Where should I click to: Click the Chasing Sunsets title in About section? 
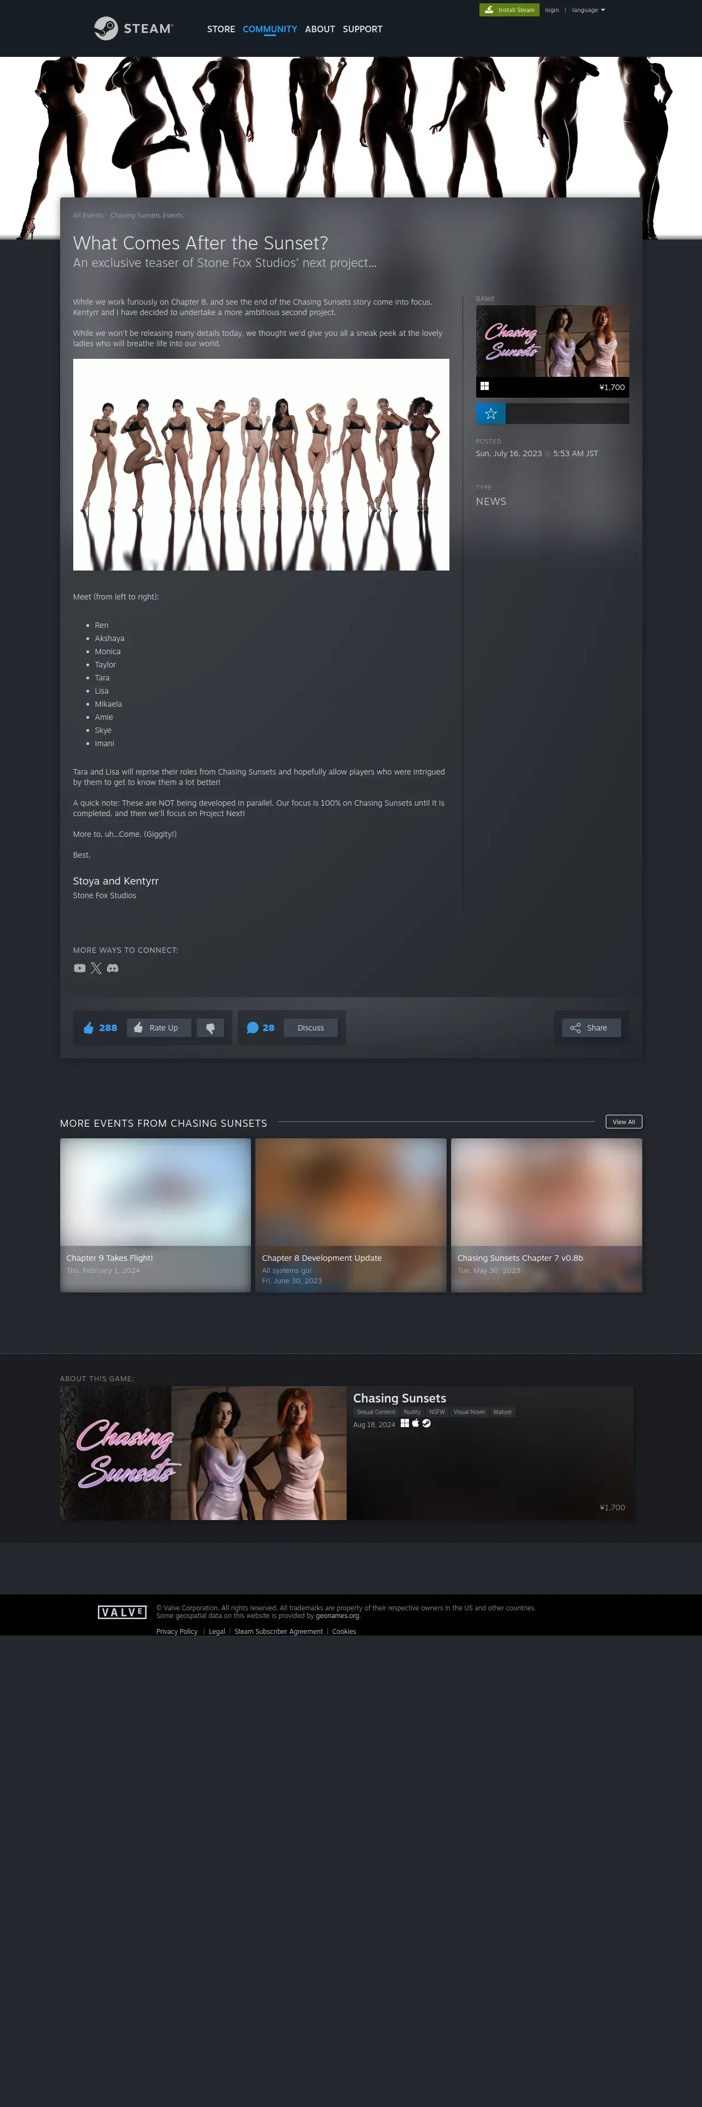[x=400, y=1399]
